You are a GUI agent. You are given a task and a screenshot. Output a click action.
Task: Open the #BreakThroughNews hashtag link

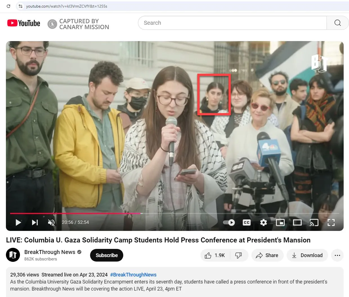pos(133,274)
